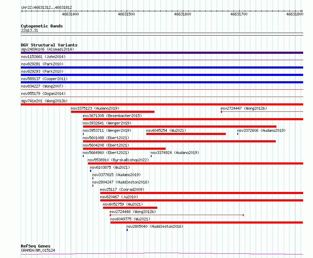Open variant nsv829281 (Park2010)
313x258 pixels.
pyautogui.click(x=42, y=64)
